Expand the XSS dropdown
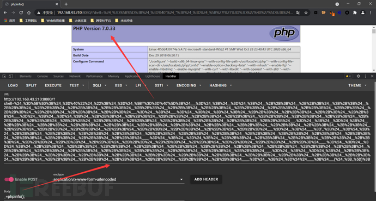 [120, 85]
